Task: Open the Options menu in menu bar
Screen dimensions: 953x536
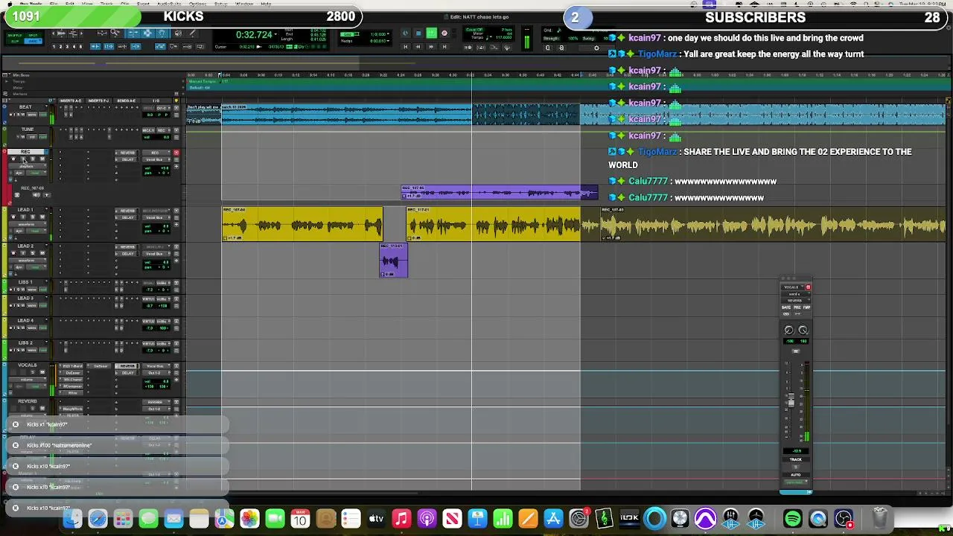Action: click(x=197, y=4)
